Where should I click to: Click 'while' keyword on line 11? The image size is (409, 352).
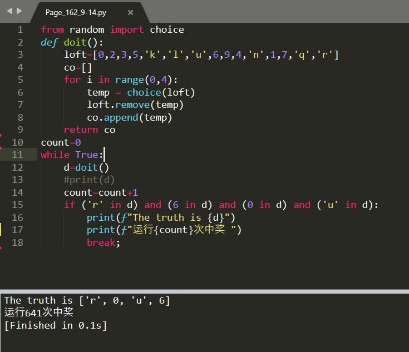pyautogui.click(x=55, y=155)
